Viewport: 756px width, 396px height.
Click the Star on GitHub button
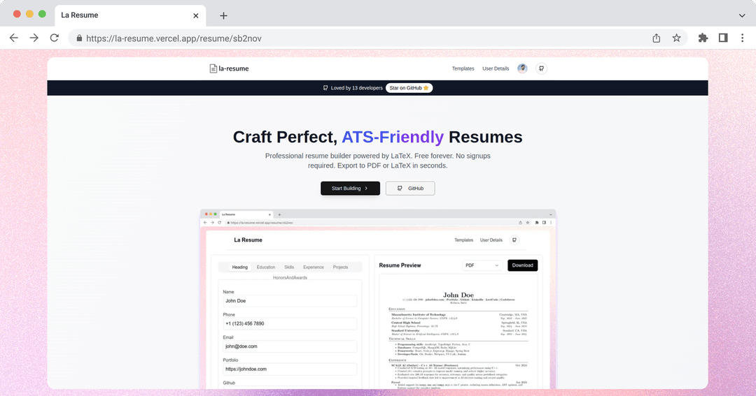click(409, 88)
